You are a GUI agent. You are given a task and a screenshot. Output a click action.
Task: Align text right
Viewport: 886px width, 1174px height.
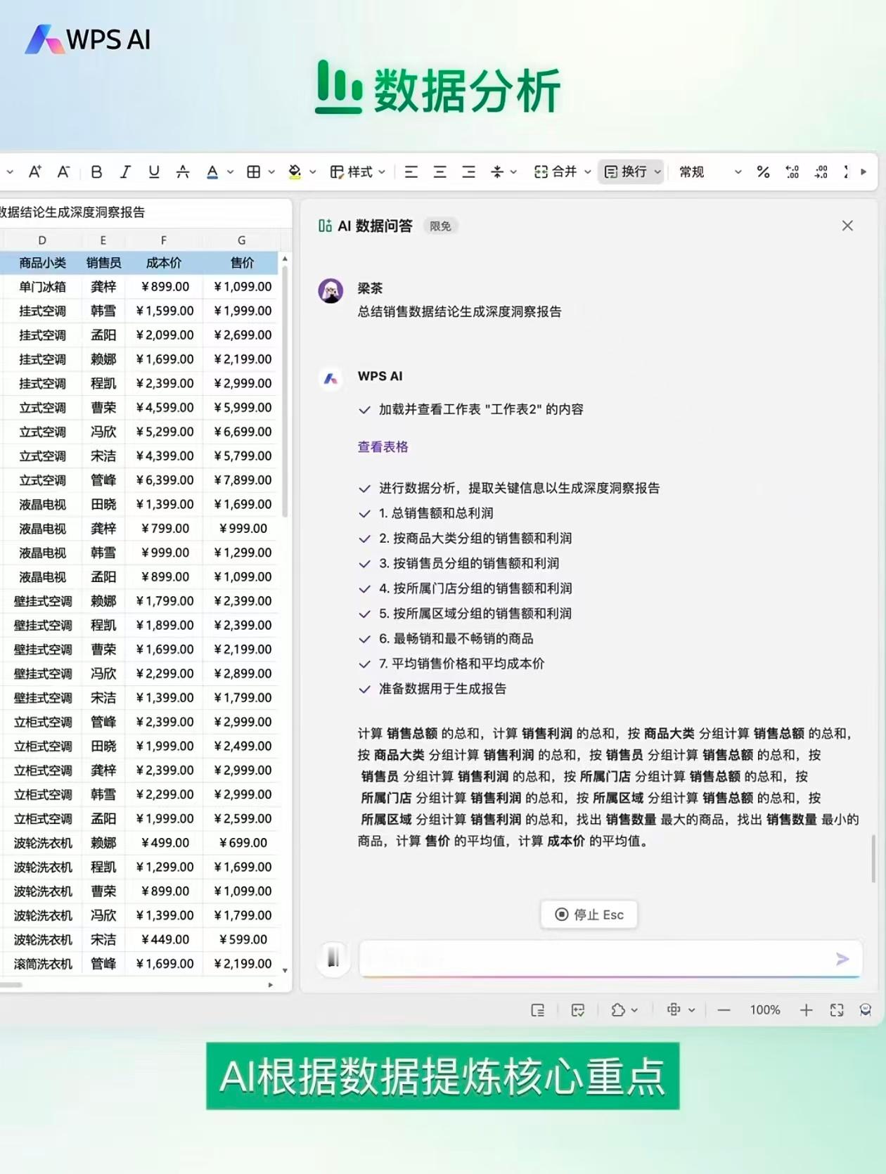coord(468,172)
